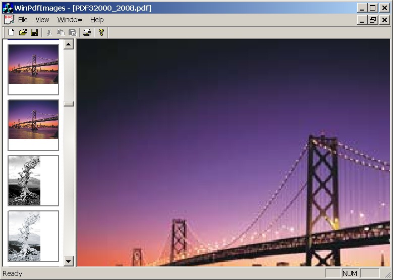This screenshot has width=393, height=280.
Task: Restore the inner document window
Action: 373,20
